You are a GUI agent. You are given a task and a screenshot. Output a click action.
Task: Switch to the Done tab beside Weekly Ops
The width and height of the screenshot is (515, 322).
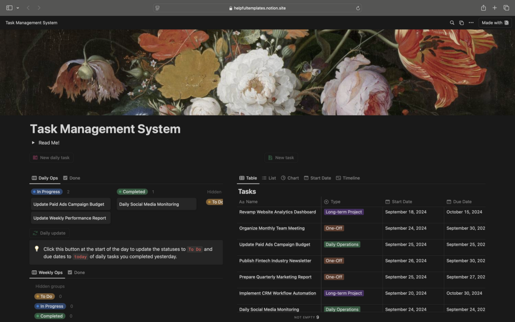click(x=76, y=272)
